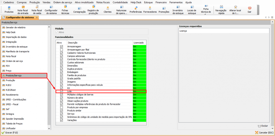Close the Configurador do sistema tab

tap(37, 18)
